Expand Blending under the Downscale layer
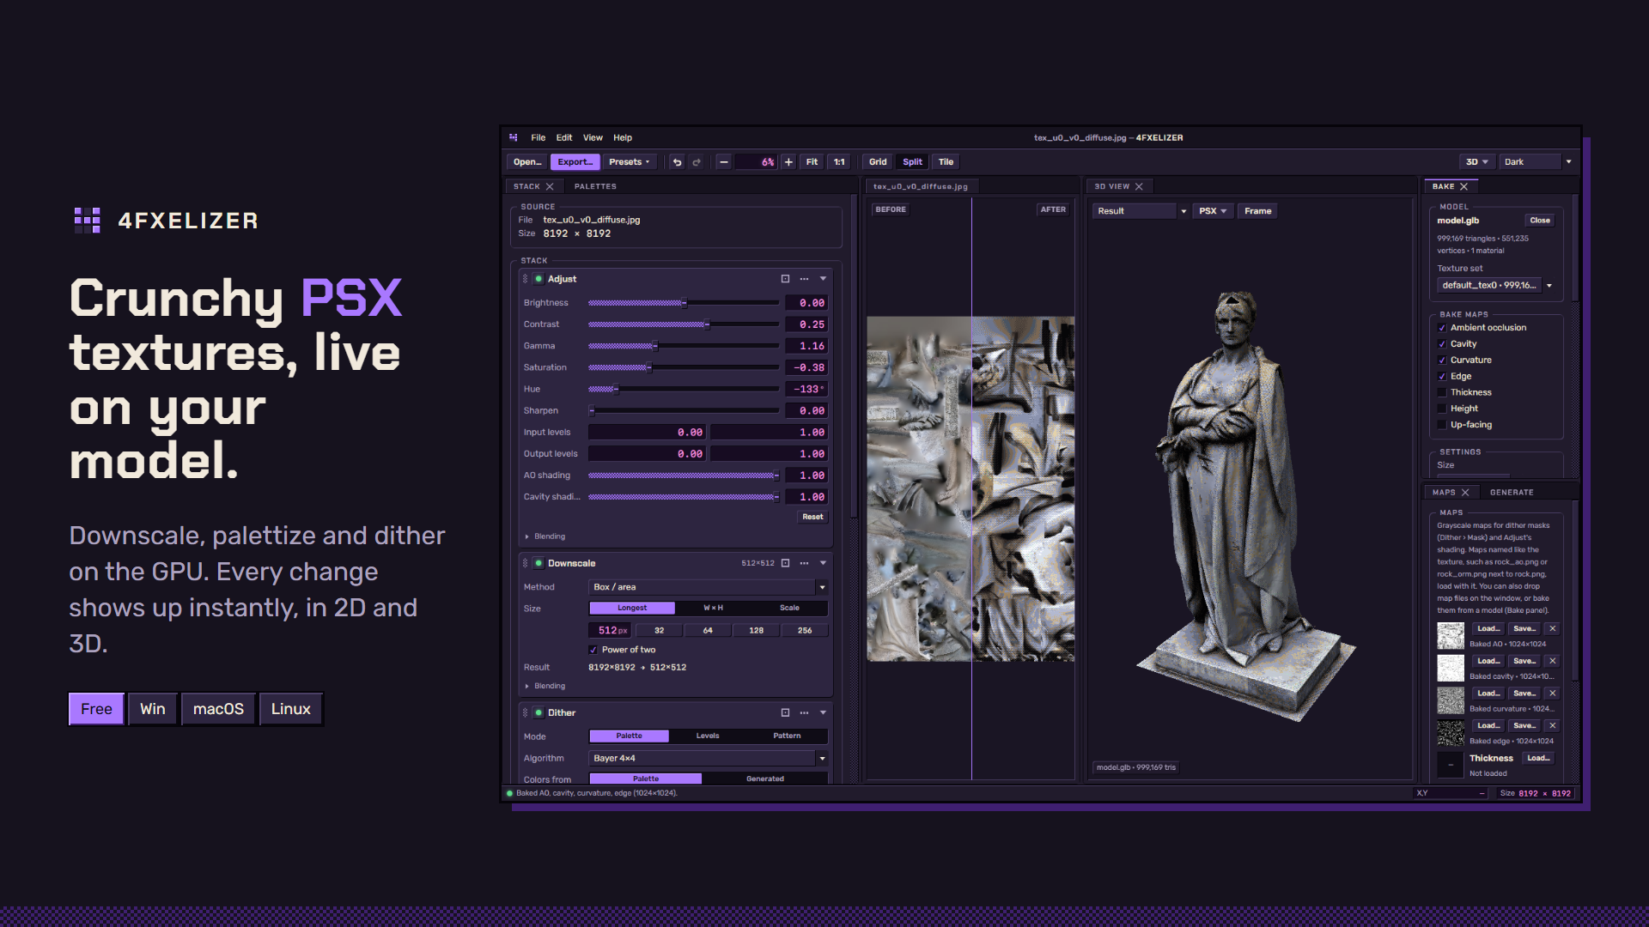Image resolution: width=1649 pixels, height=927 pixels. (x=545, y=686)
